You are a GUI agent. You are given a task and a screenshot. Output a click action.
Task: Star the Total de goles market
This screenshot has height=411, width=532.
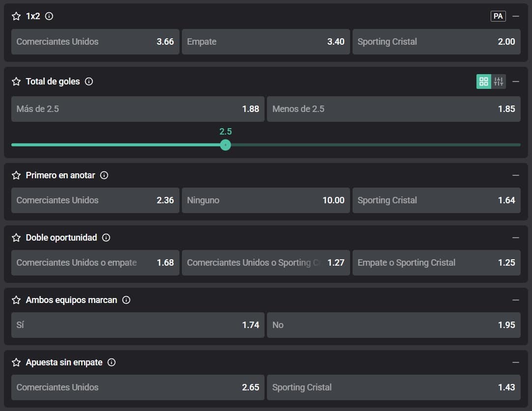tap(16, 82)
